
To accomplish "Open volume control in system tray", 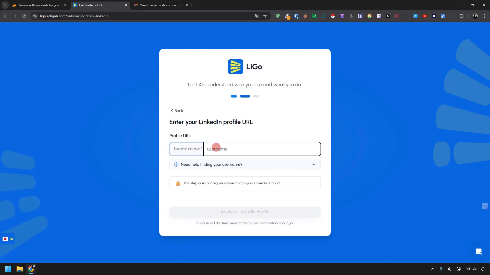I will (x=474, y=269).
